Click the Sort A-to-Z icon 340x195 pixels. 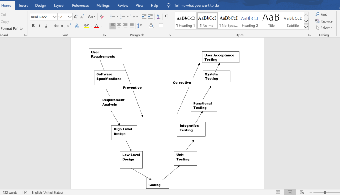click(x=159, y=17)
